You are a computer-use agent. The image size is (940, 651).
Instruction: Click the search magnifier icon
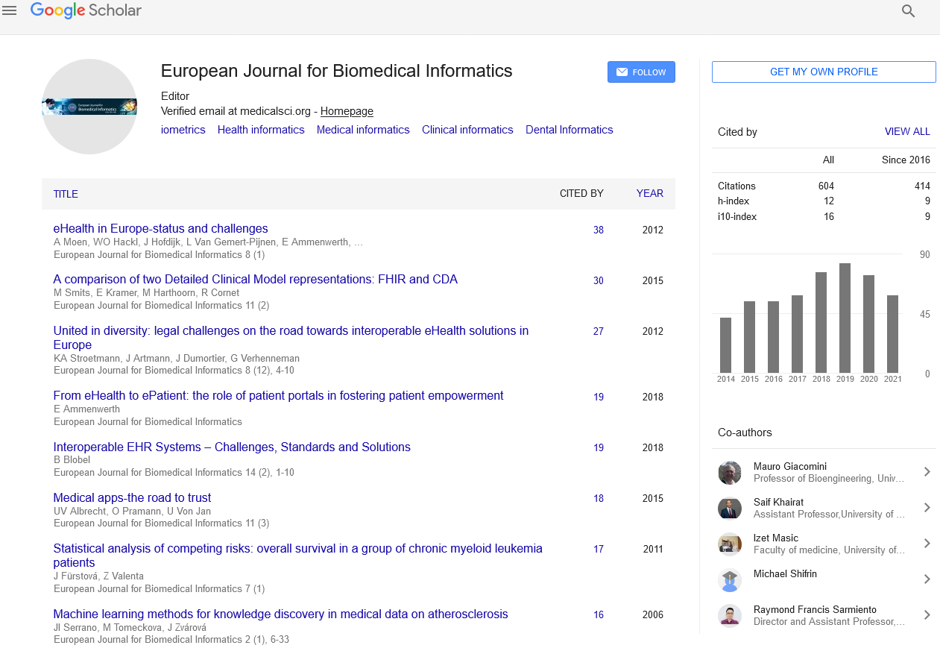pos(908,10)
